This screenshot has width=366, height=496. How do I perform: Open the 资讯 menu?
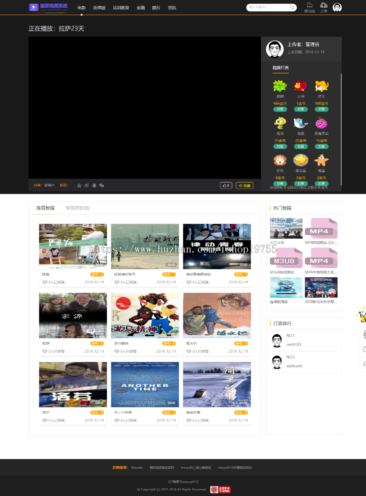click(x=172, y=8)
